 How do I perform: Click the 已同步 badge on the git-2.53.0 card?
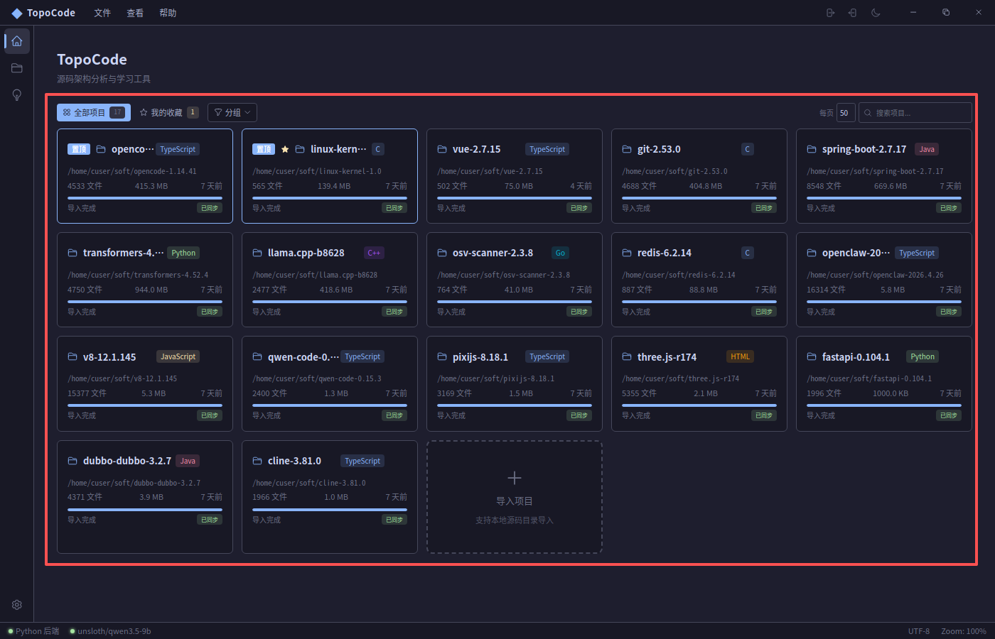(764, 208)
